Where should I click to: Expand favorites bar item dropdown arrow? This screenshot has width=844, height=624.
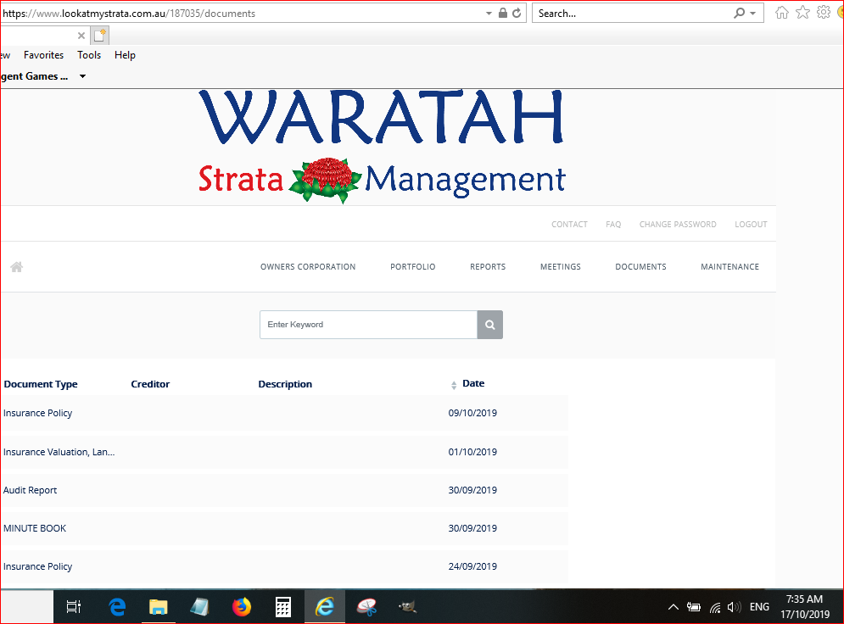pyautogui.click(x=83, y=76)
